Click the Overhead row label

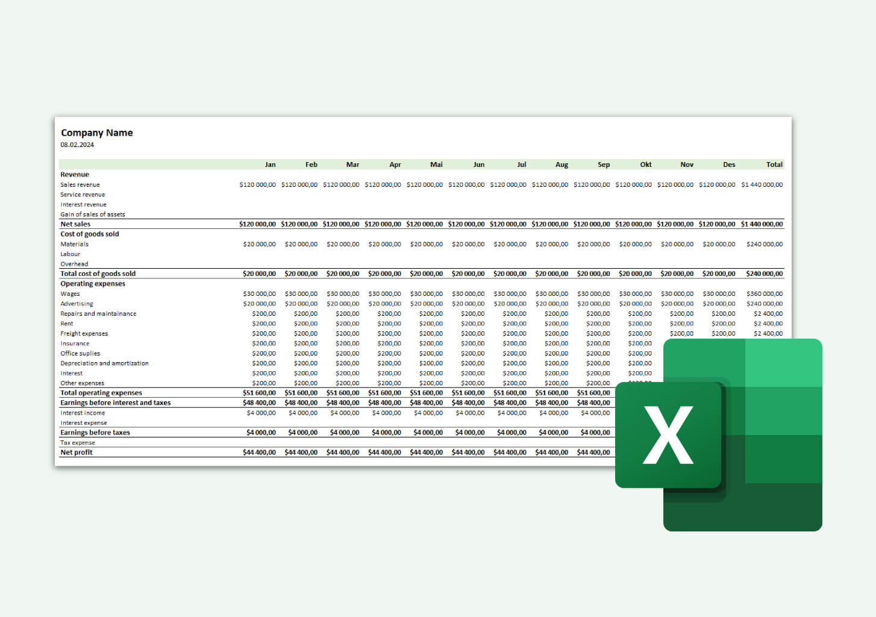tap(74, 264)
